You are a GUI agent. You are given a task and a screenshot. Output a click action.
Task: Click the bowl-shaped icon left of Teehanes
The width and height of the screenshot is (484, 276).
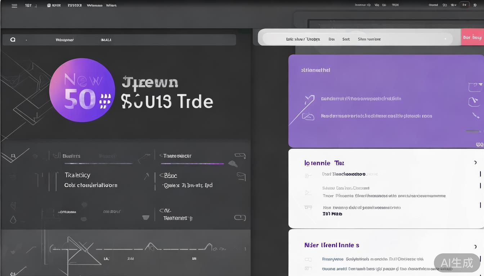click(x=145, y=217)
